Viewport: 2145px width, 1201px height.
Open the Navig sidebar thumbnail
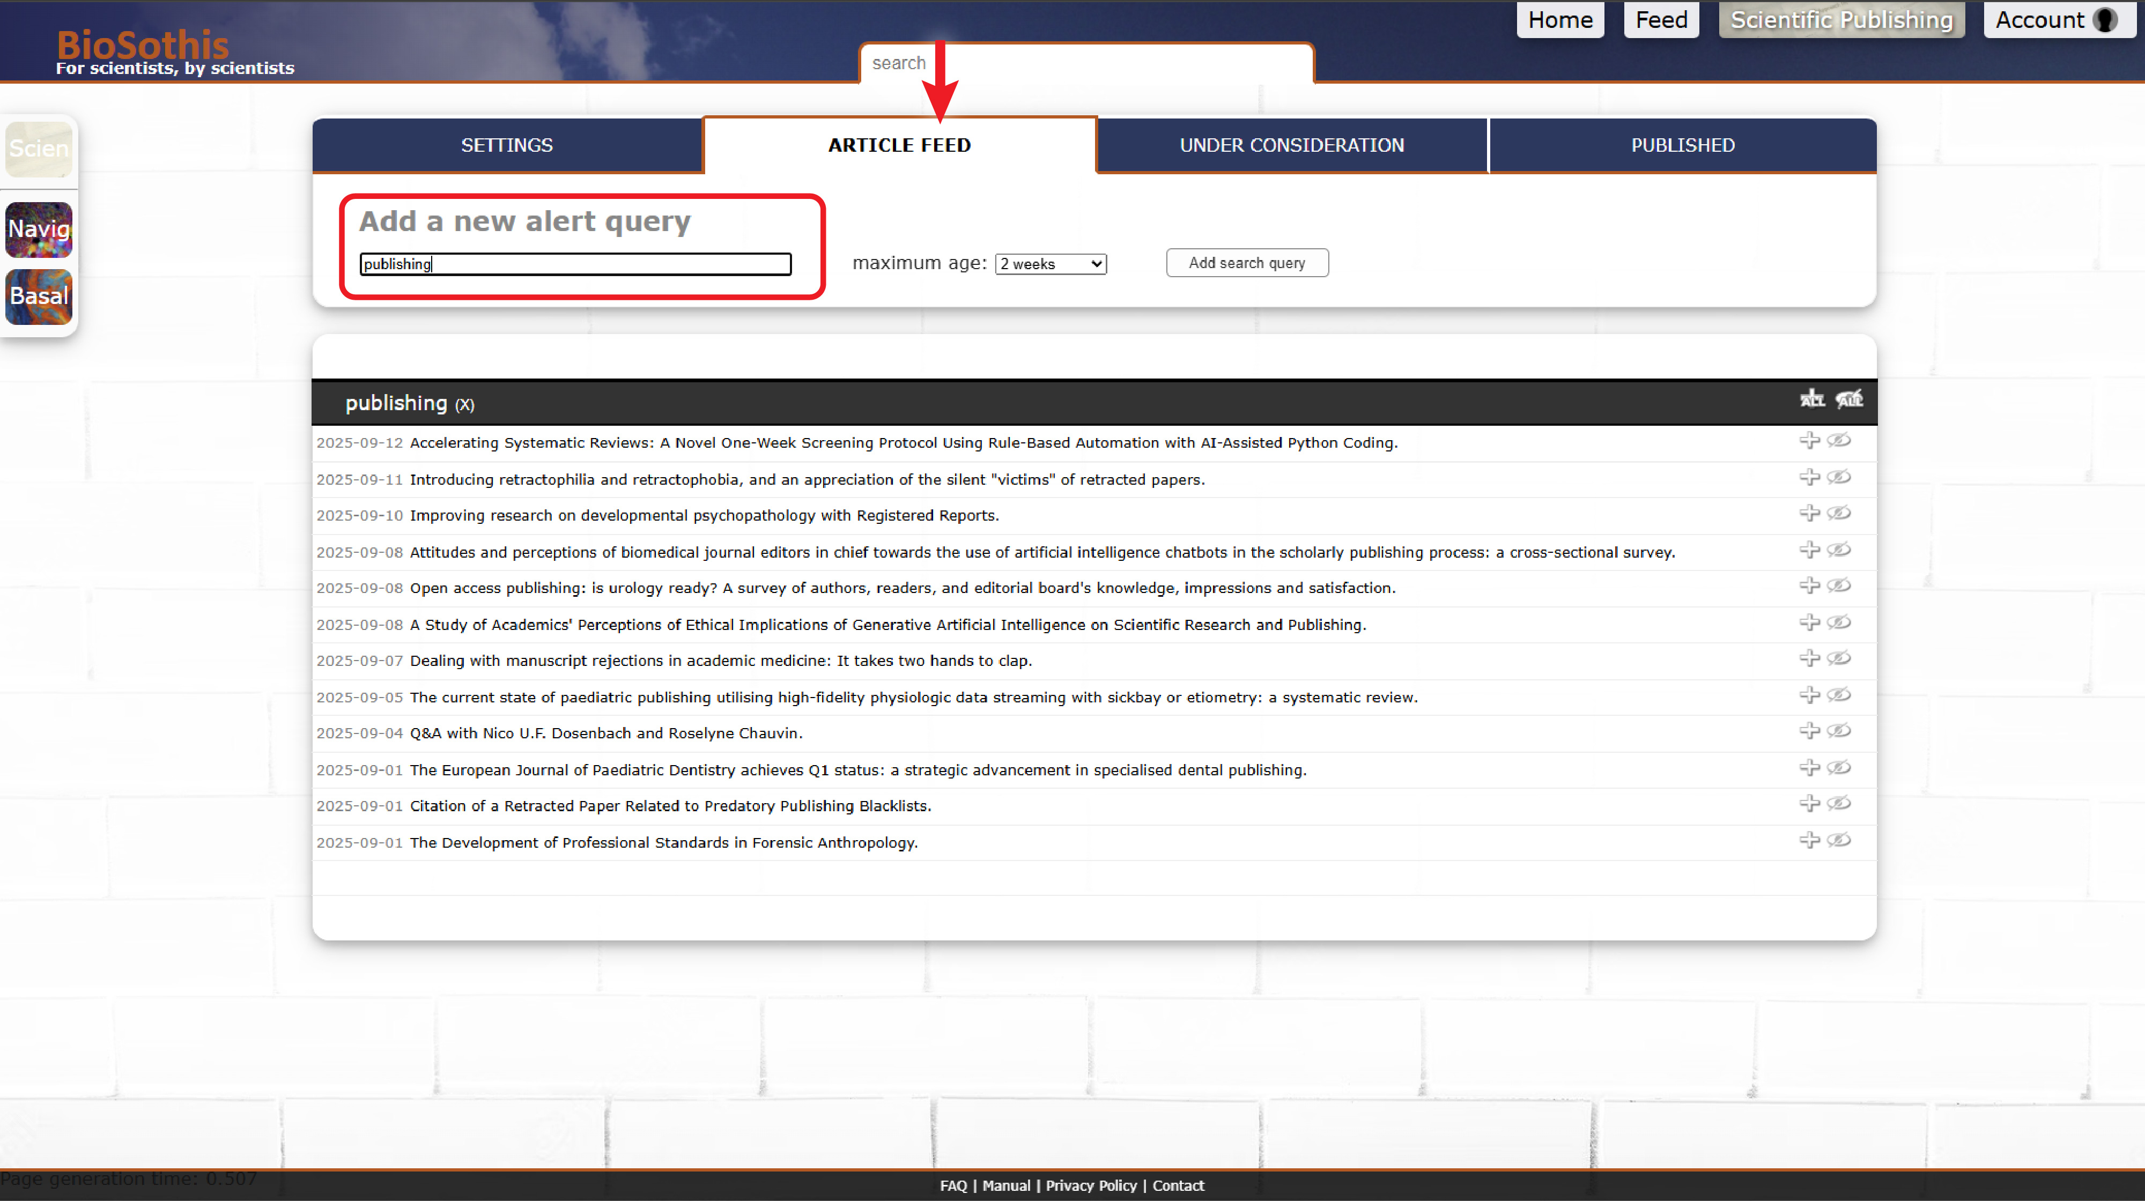[38, 229]
